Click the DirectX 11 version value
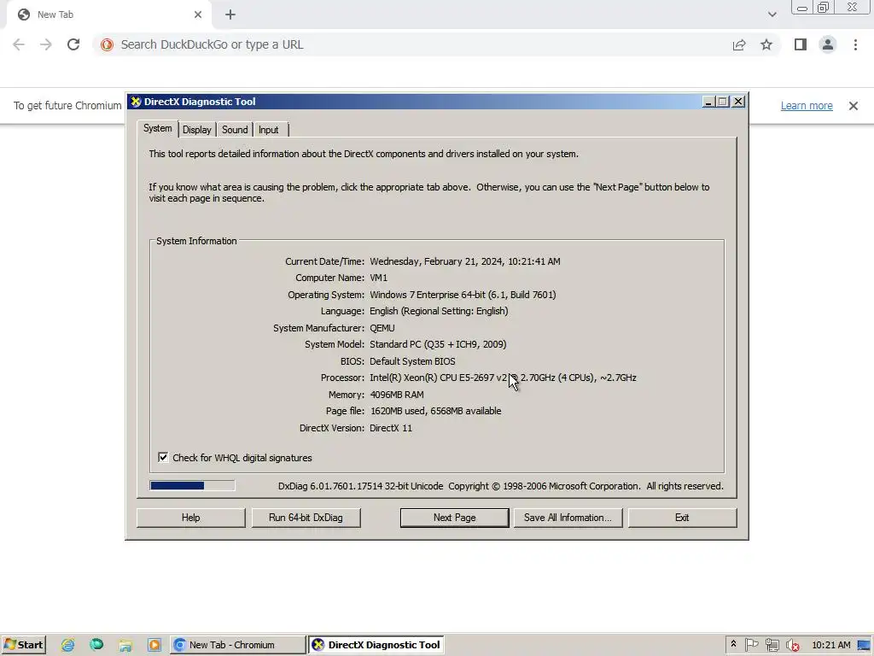Viewport: 874px width, 656px height. (x=391, y=428)
